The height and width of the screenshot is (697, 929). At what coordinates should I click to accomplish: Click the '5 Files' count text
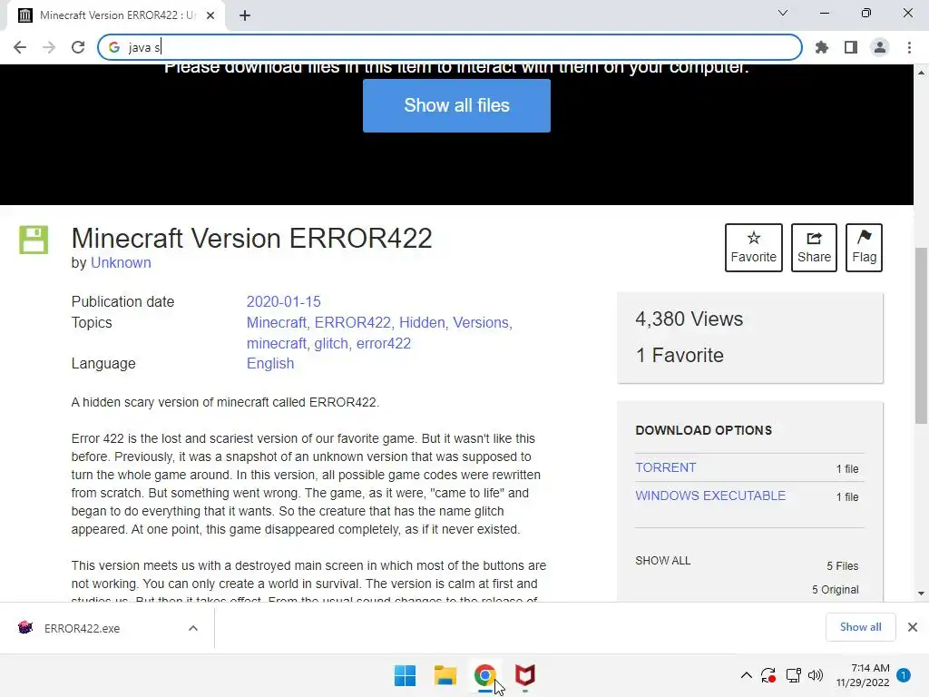pos(843,566)
